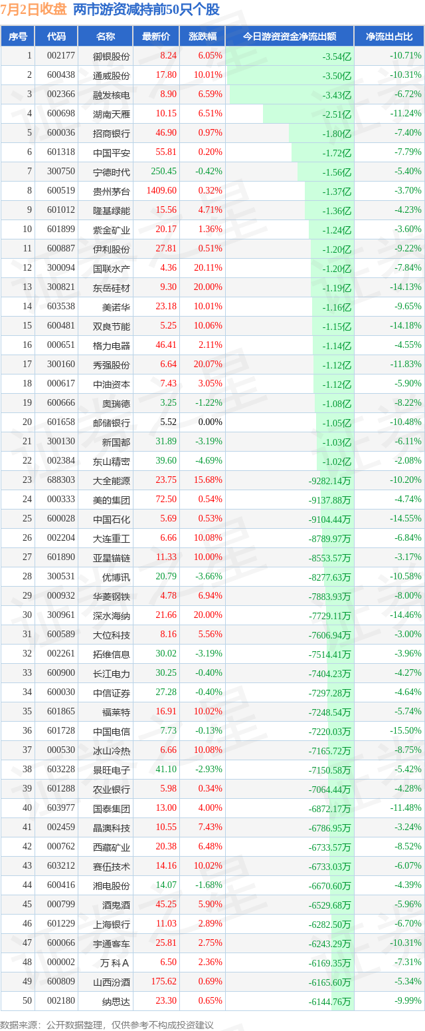The width and height of the screenshot is (425, 1031).
Task: Click stock name 大位科技
Action: (x=112, y=635)
